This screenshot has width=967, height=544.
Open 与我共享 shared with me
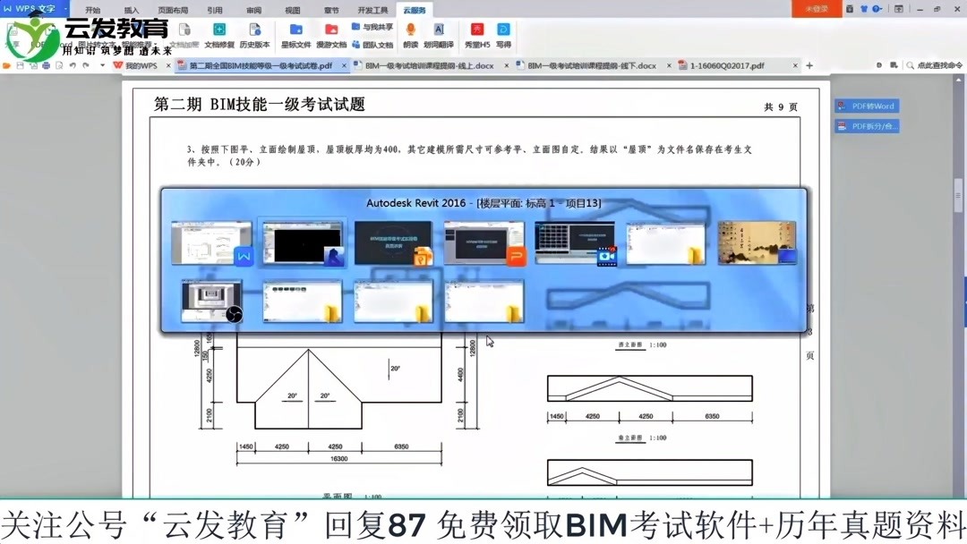coord(373,27)
